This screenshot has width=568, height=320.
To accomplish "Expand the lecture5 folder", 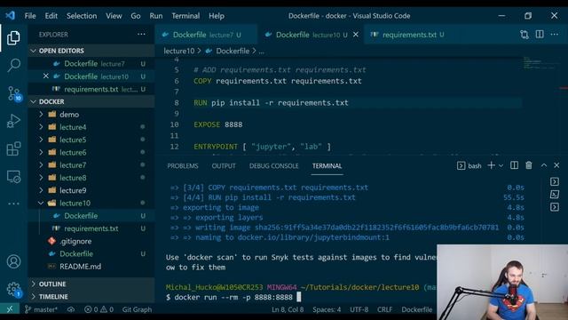I will (91, 140).
